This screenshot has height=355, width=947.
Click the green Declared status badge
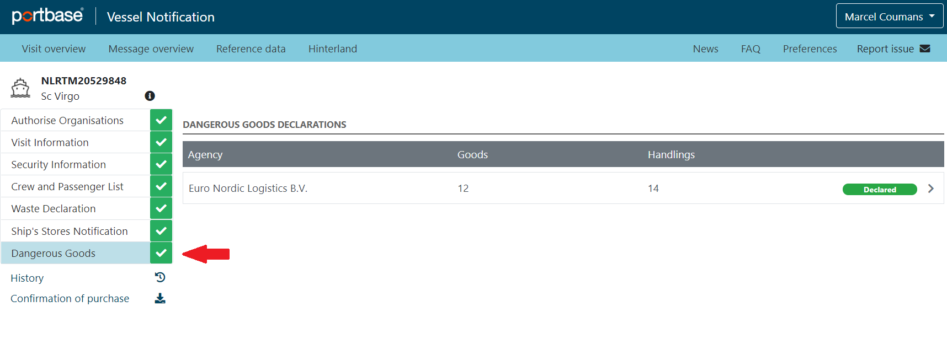coord(880,190)
